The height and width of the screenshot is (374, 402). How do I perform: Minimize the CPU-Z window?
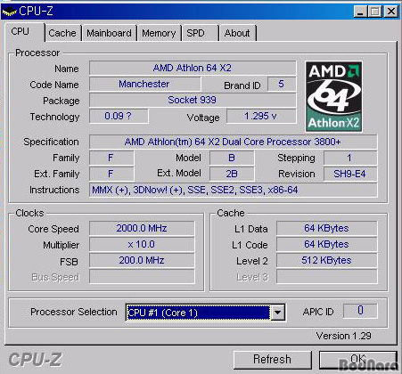click(360, 12)
